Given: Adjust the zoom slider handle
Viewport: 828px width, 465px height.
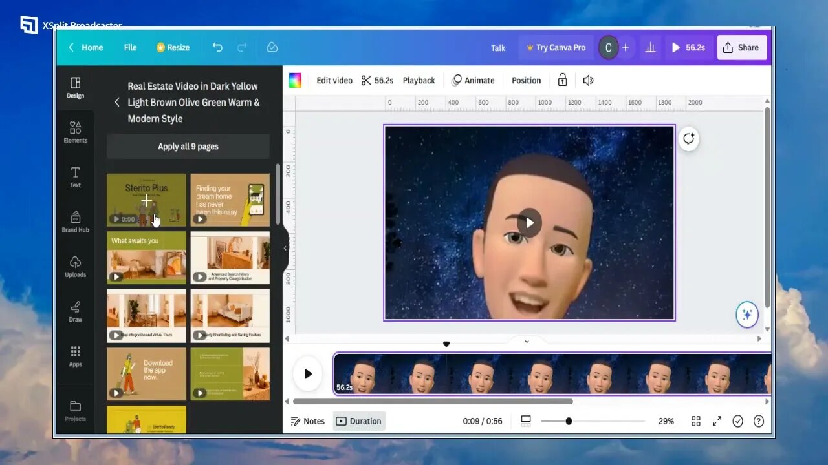Looking at the screenshot, I should (x=569, y=421).
